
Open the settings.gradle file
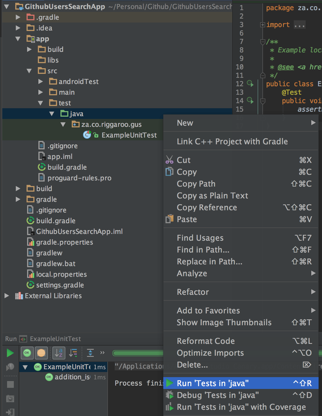[x=60, y=285]
